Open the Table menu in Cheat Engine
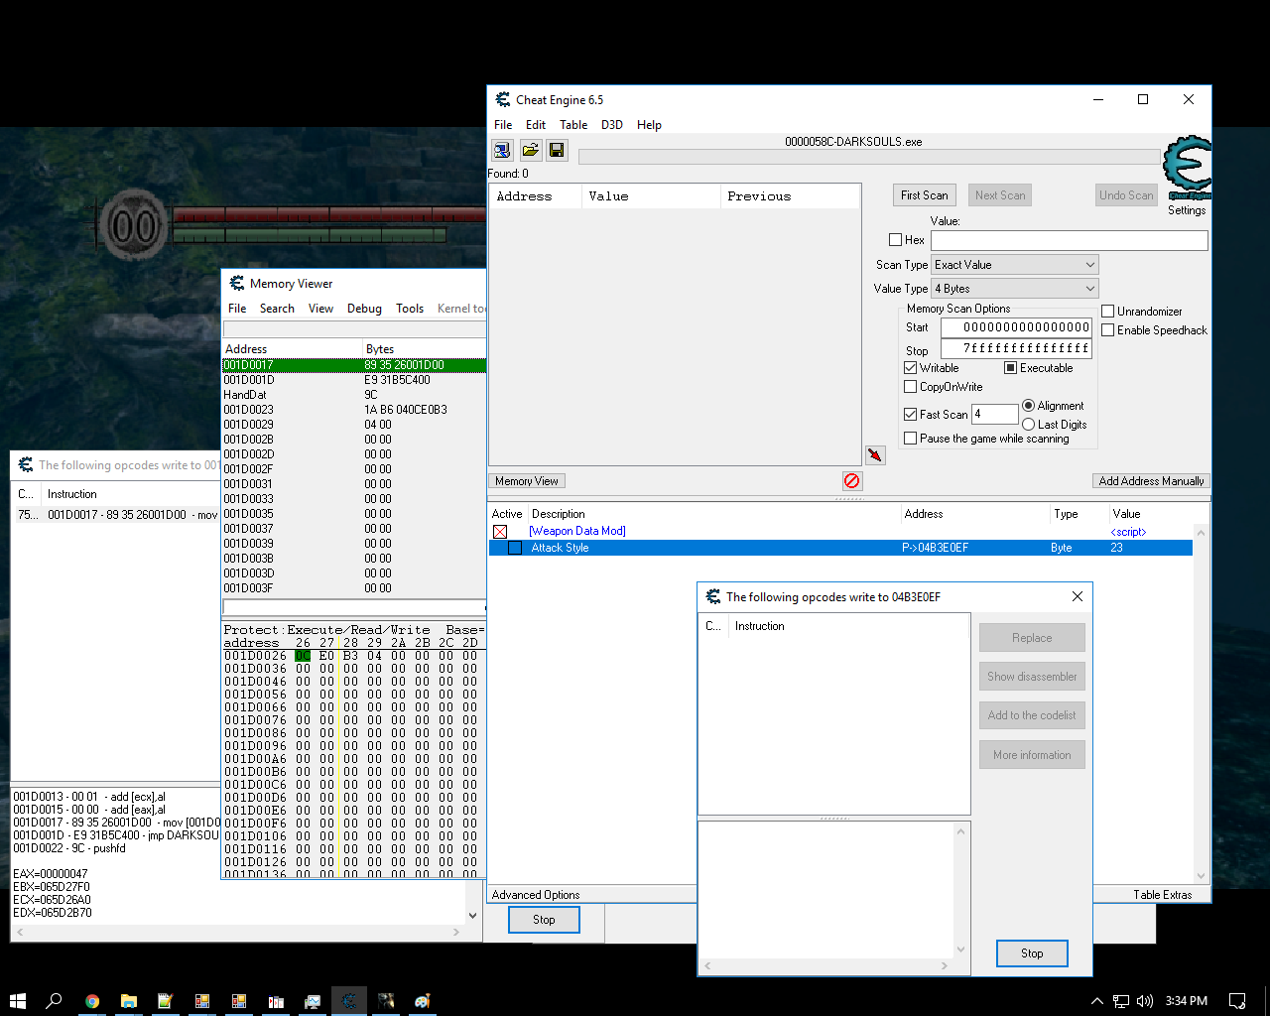The image size is (1270, 1016). (x=573, y=125)
